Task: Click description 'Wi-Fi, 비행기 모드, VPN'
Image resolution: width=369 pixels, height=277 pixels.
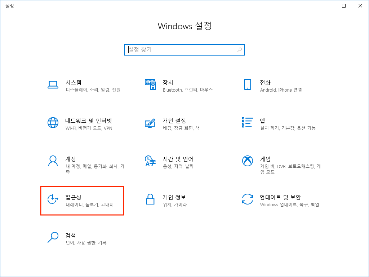Action: tap(89, 128)
